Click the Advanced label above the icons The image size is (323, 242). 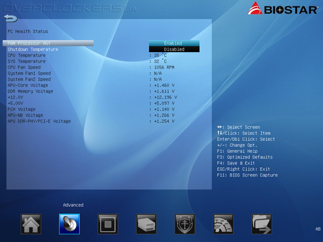[x=73, y=205]
